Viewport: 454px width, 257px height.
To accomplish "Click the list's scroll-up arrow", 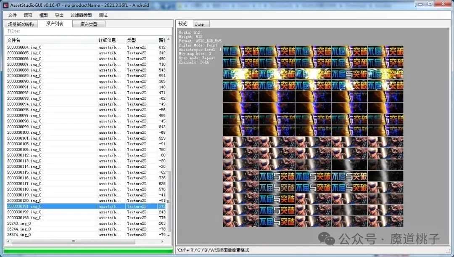I will (x=169, y=40).
